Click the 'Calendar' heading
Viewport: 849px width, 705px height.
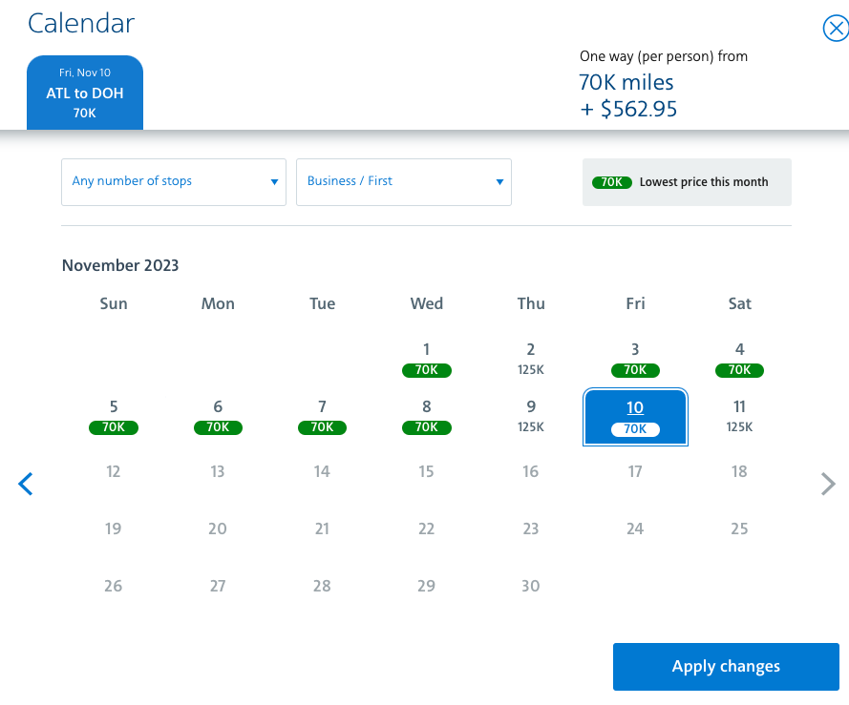(x=81, y=23)
